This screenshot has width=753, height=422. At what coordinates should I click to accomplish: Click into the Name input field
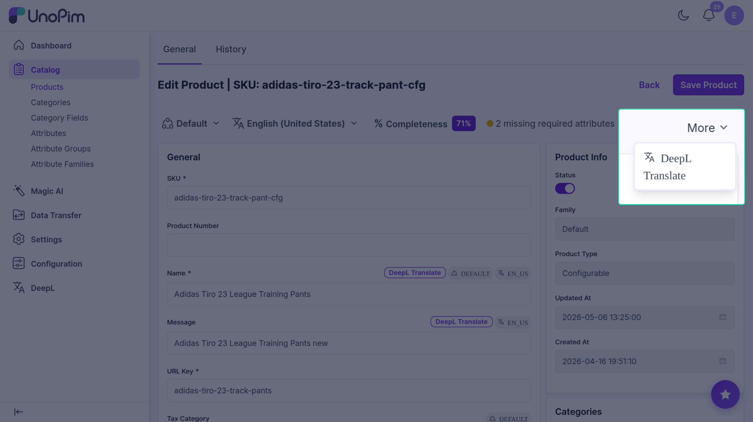tap(349, 294)
